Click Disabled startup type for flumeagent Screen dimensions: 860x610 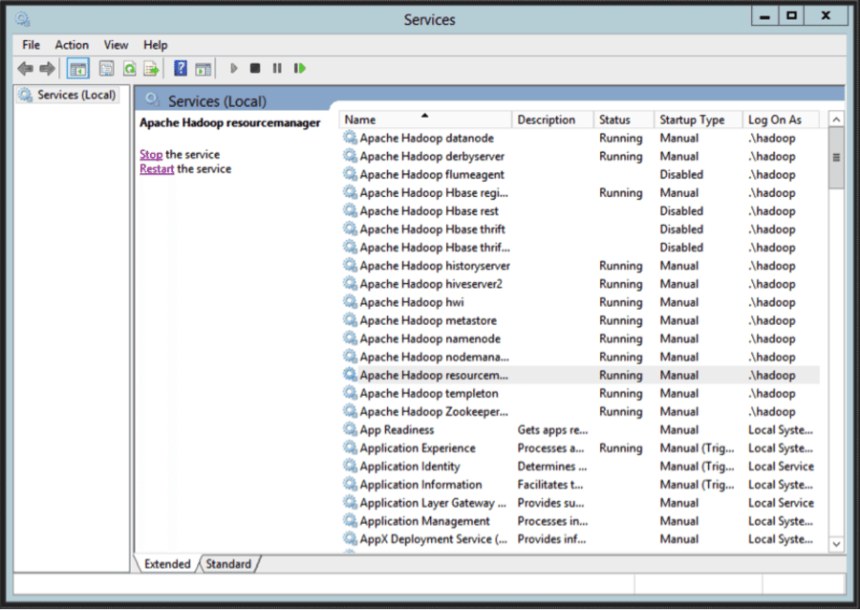(x=681, y=174)
